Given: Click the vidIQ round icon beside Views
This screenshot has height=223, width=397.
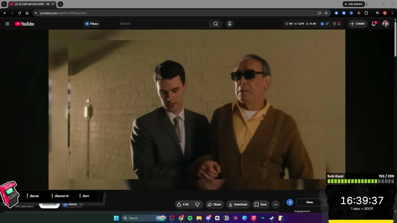Looking at the screenshot, I should tap(290, 202).
